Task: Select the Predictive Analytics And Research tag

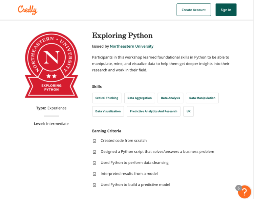Action: pyautogui.click(x=153, y=111)
